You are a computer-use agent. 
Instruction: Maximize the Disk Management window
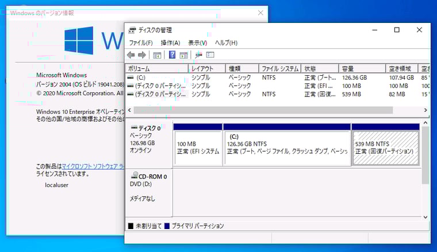click(397, 30)
